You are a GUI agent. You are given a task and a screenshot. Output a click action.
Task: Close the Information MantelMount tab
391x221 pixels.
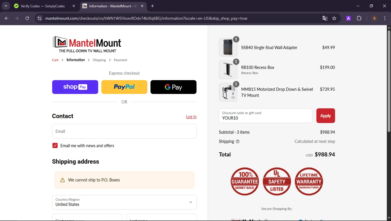pyautogui.click(x=142, y=6)
